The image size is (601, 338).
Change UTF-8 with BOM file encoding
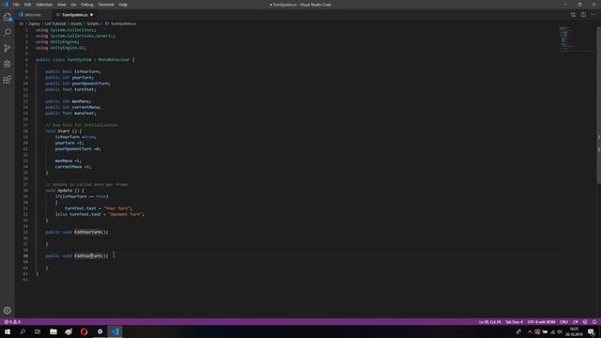541,322
